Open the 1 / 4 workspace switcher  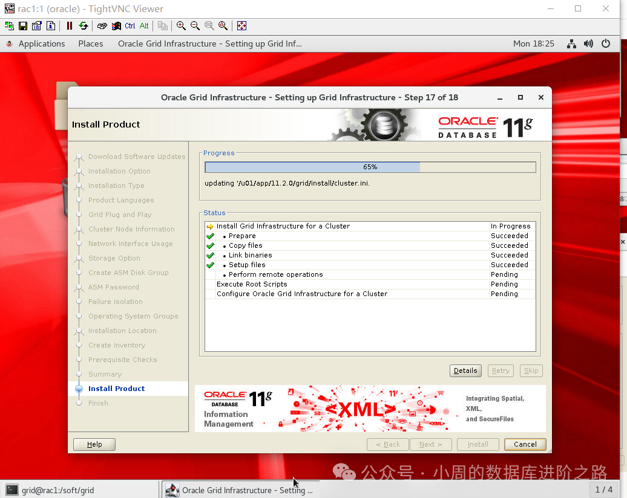[x=603, y=490]
